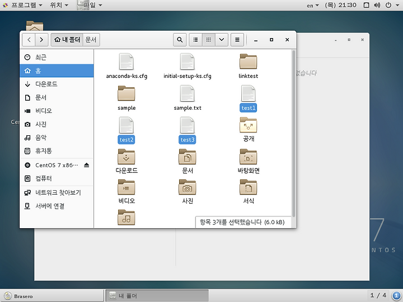The image size is (403, 302).
Task: Select the 비디오 folder in file grid
Action: (x=126, y=187)
